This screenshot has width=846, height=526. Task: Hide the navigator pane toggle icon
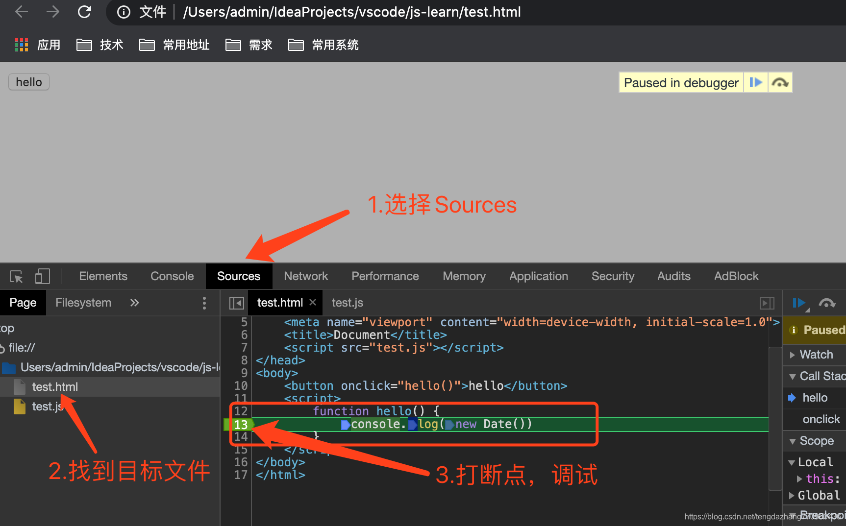(237, 303)
